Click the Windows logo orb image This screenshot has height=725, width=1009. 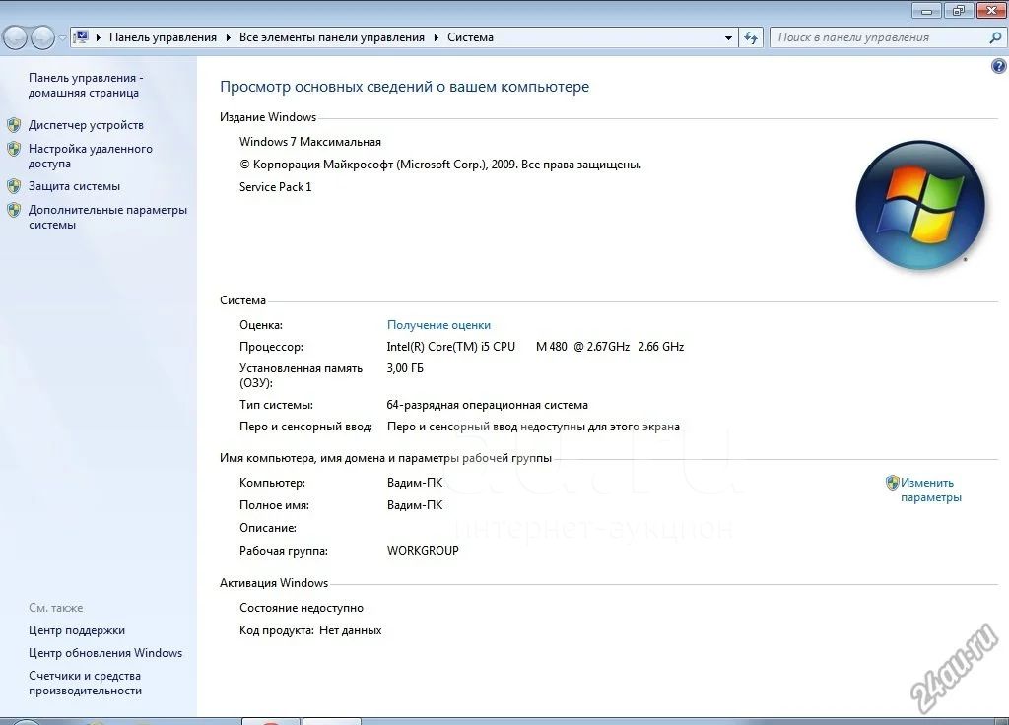coord(920,205)
